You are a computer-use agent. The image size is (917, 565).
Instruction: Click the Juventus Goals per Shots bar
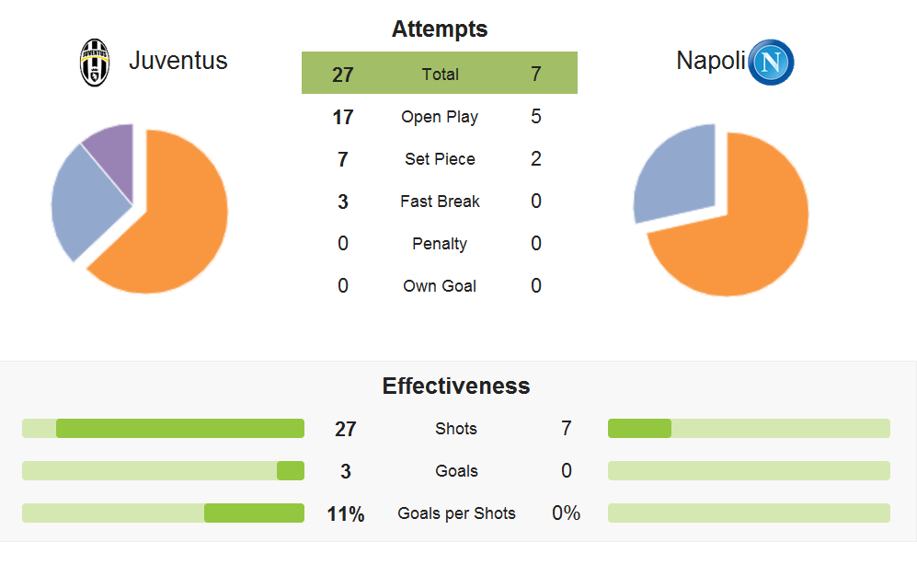[163, 513]
